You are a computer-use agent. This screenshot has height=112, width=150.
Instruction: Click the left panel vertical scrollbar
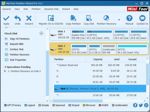point(47,73)
